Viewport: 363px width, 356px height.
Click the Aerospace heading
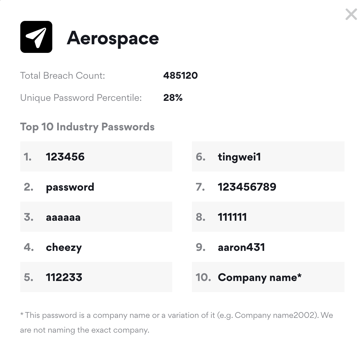click(113, 38)
